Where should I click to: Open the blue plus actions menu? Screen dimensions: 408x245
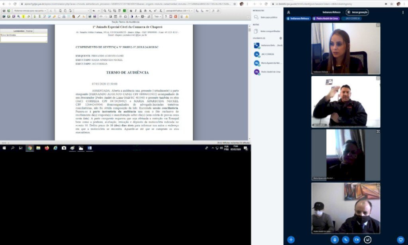click(291, 239)
